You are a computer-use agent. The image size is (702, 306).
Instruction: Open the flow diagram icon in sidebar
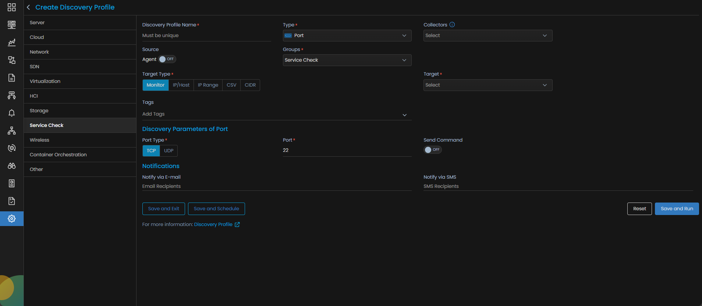(12, 60)
